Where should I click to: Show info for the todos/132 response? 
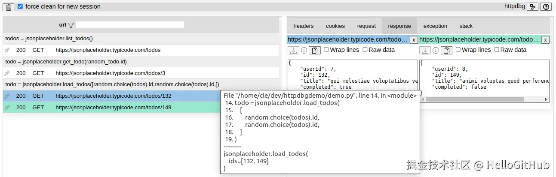pyautogui.click(x=304, y=51)
